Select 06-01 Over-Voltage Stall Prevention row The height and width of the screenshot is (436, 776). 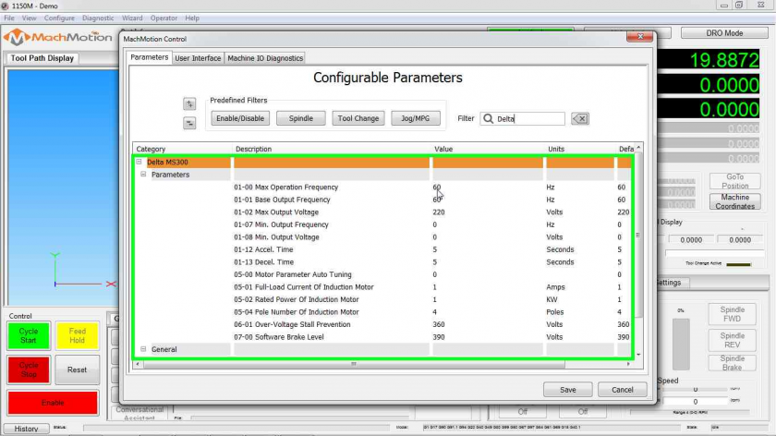[383, 324]
